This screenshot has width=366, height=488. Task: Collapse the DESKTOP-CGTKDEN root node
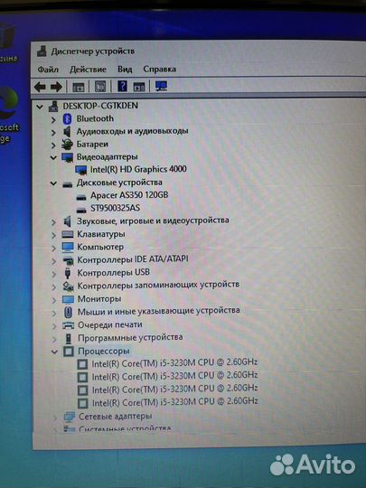pos(40,107)
